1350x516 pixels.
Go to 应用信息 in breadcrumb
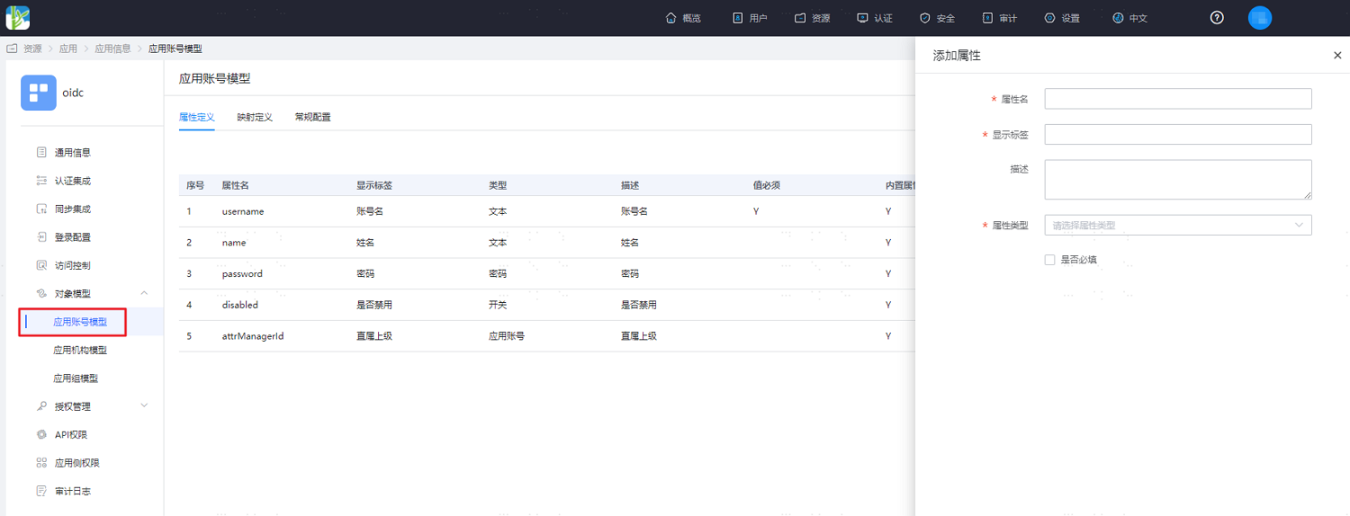pos(113,49)
